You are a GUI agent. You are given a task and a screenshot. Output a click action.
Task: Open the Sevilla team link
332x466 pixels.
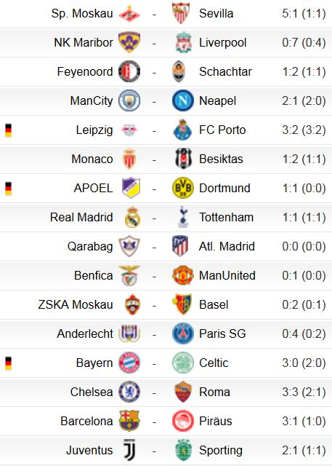point(216,13)
